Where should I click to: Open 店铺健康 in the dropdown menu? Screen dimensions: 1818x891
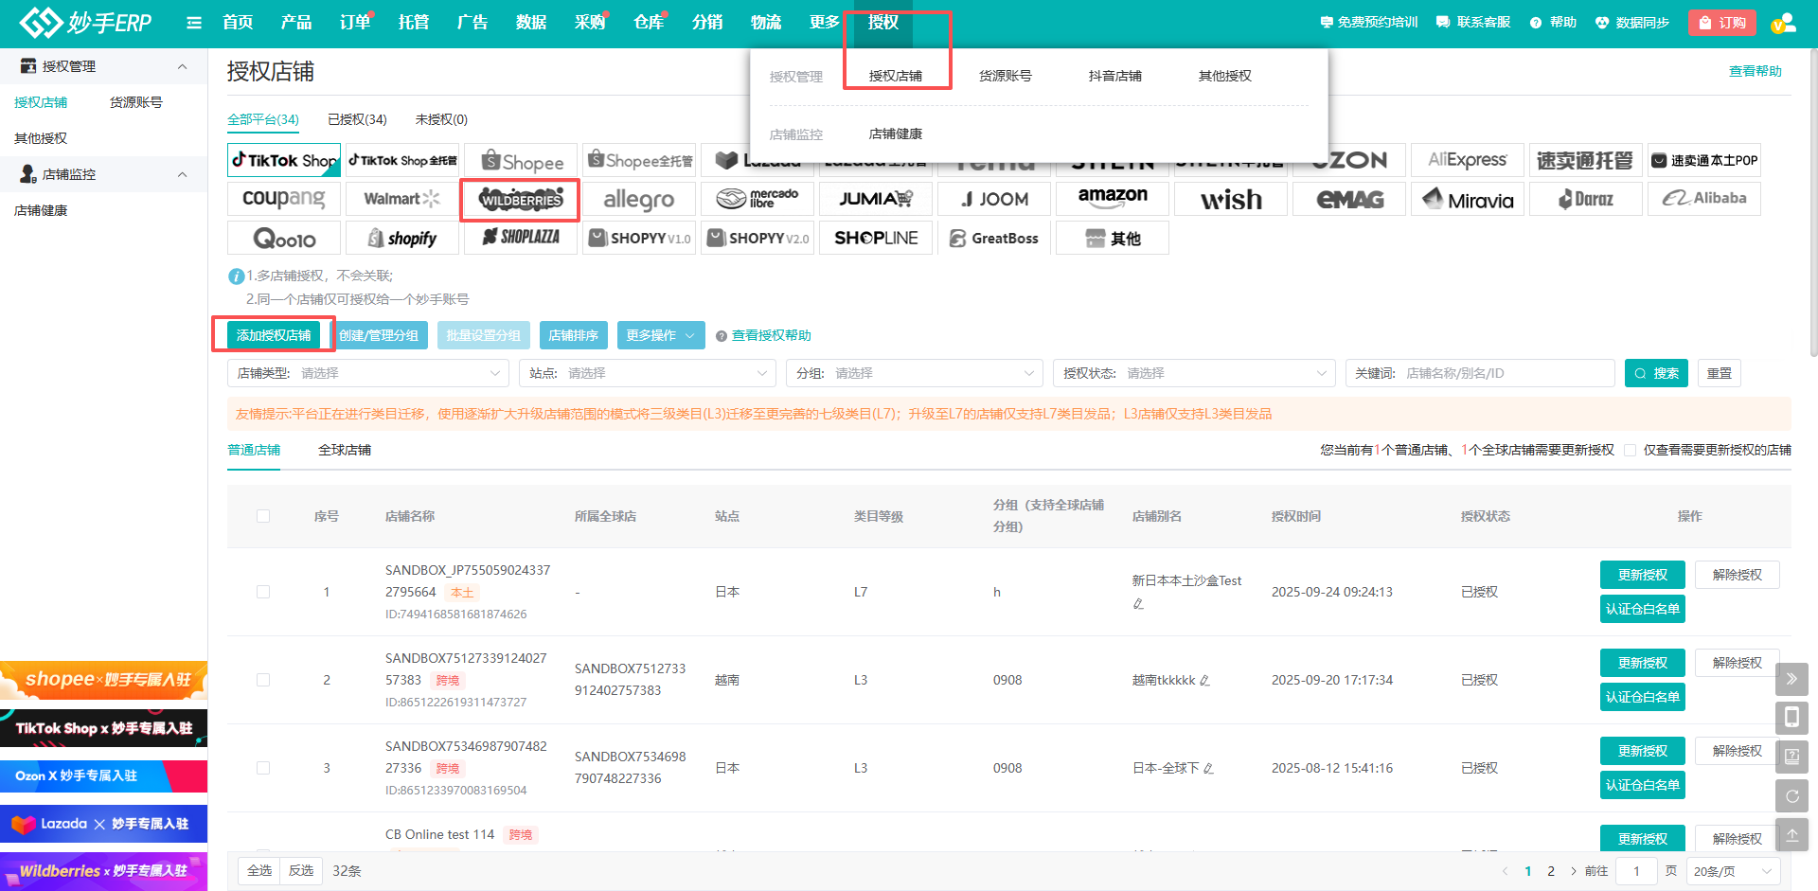coord(895,134)
